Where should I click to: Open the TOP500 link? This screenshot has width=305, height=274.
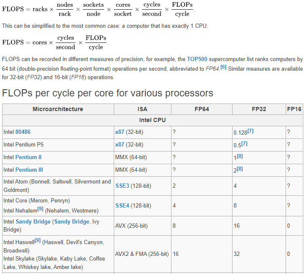(x=197, y=59)
